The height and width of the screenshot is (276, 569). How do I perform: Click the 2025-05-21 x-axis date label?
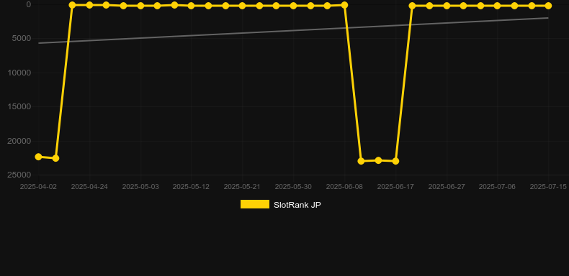pos(242,187)
